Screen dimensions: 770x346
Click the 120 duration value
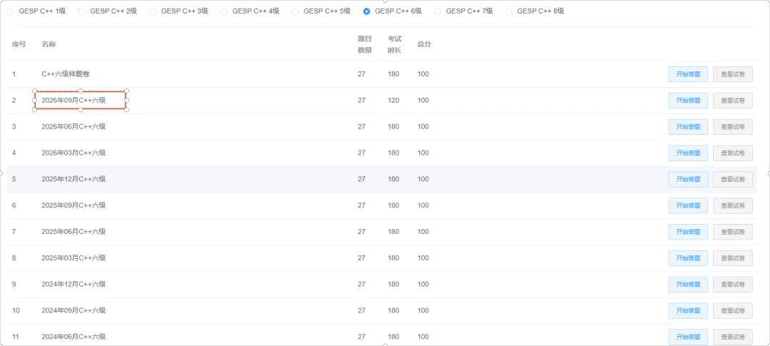(x=394, y=101)
